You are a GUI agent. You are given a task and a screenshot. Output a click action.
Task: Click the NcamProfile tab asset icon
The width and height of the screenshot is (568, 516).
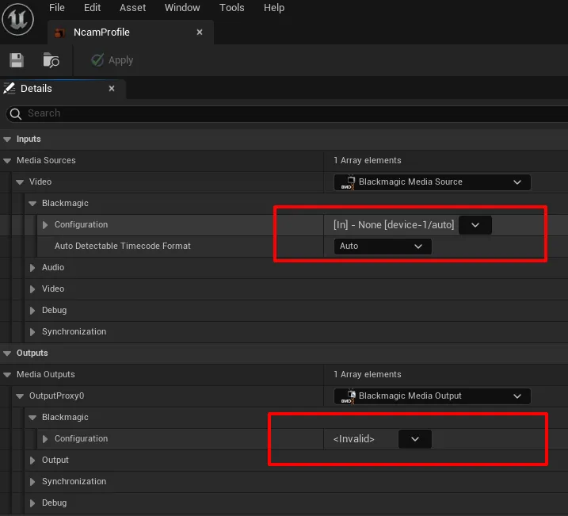[59, 32]
